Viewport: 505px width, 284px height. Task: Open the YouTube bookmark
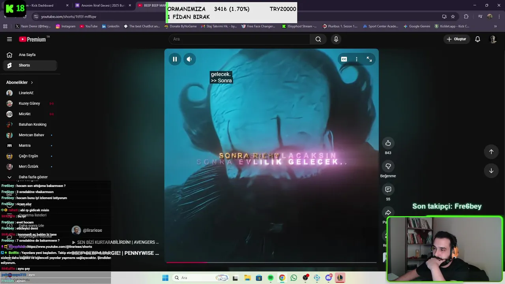pyautogui.click(x=89, y=26)
